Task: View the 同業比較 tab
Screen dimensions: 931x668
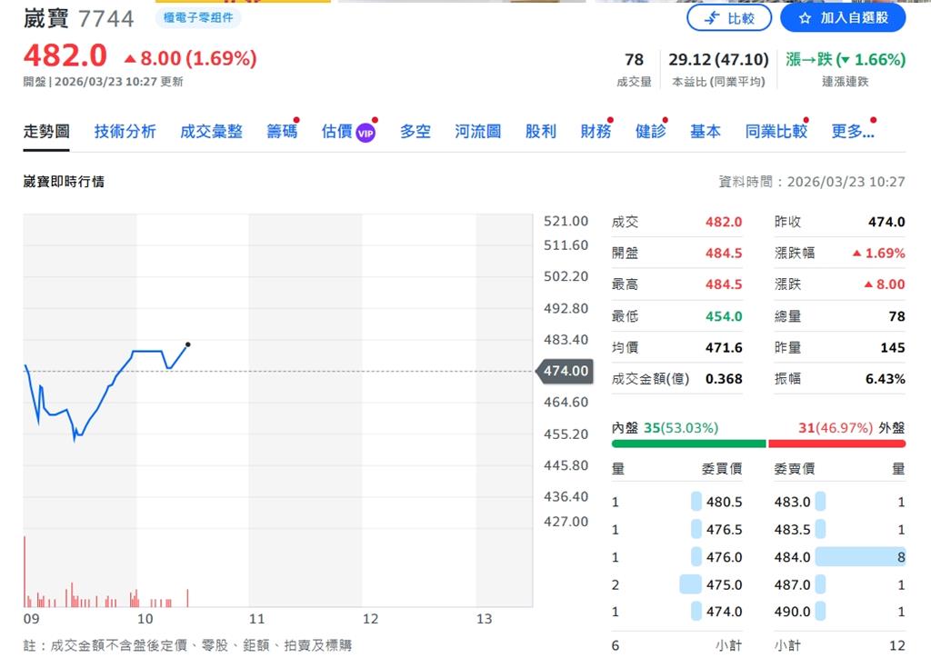Action: click(776, 131)
